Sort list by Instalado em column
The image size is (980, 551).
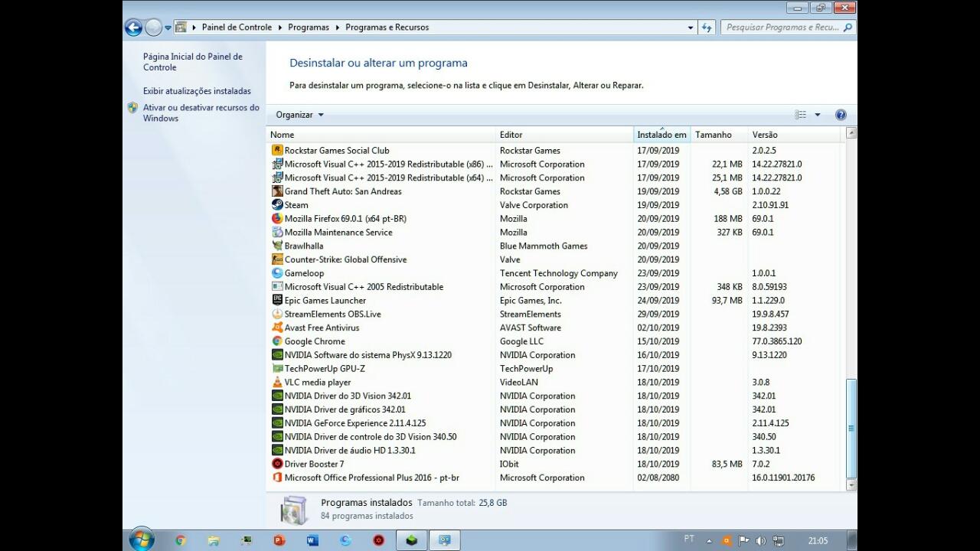coord(662,135)
